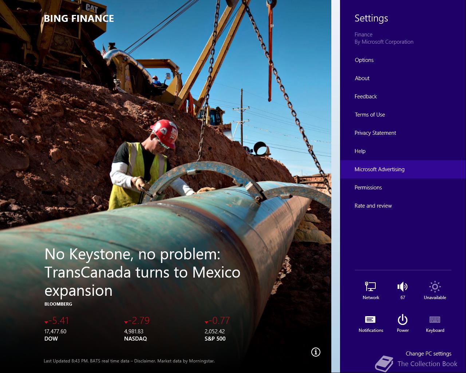Select the DOW index value

pos(55,331)
